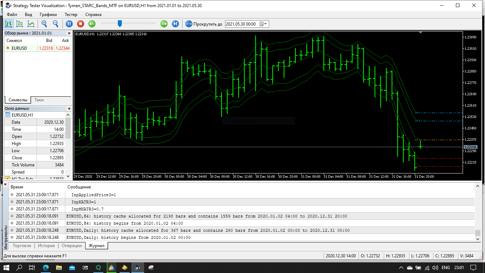Switch to the Тики tab
The width and height of the screenshot is (485, 273).
click(39, 100)
